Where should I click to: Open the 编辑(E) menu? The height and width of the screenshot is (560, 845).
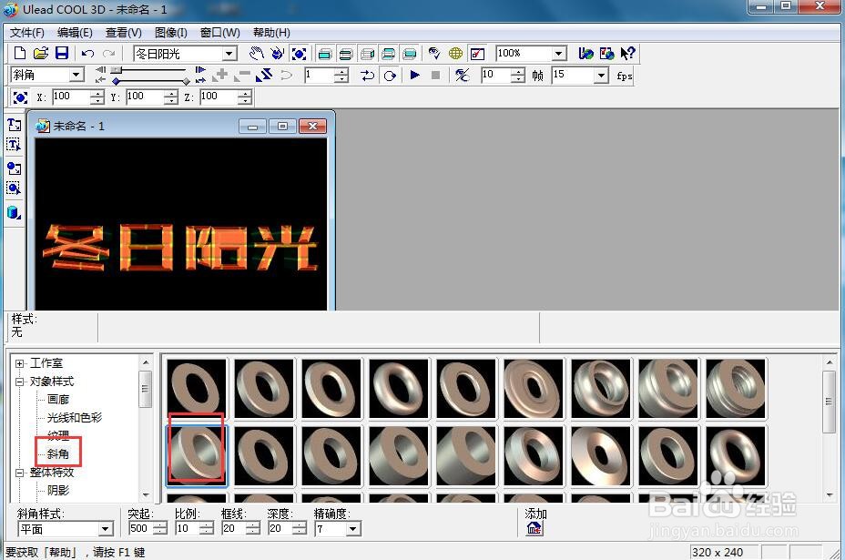75,33
